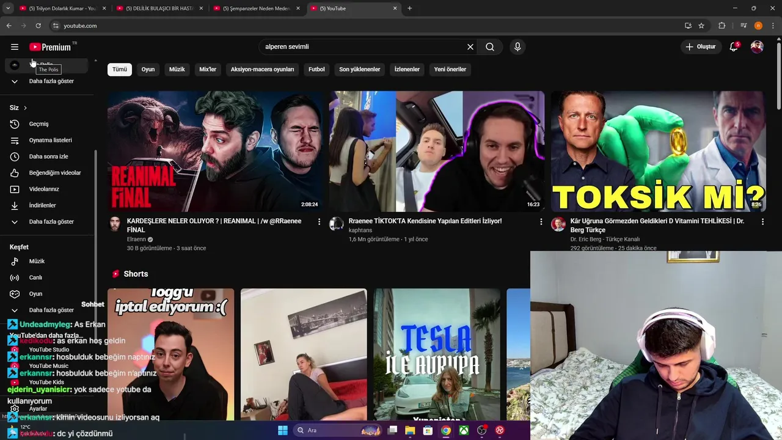Click the Windows taskbar Ara search box
This screenshot has width=782, height=440.
click(x=337, y=430)
